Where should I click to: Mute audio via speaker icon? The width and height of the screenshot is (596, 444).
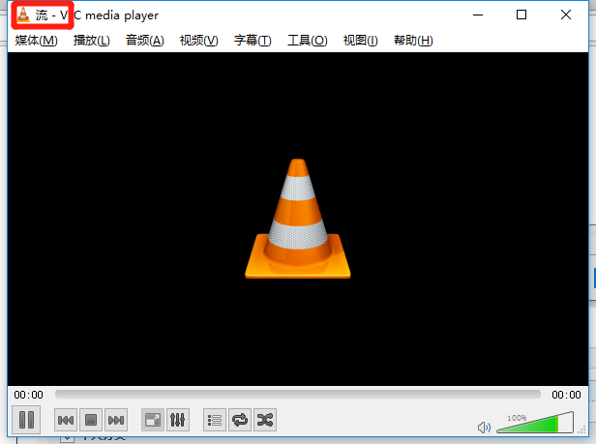[484, 428]
